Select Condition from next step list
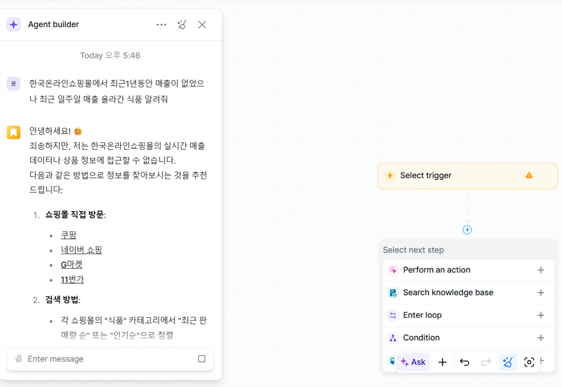Image resolution: width=562 pixels, height=387 pixels. tap(421, 337)
